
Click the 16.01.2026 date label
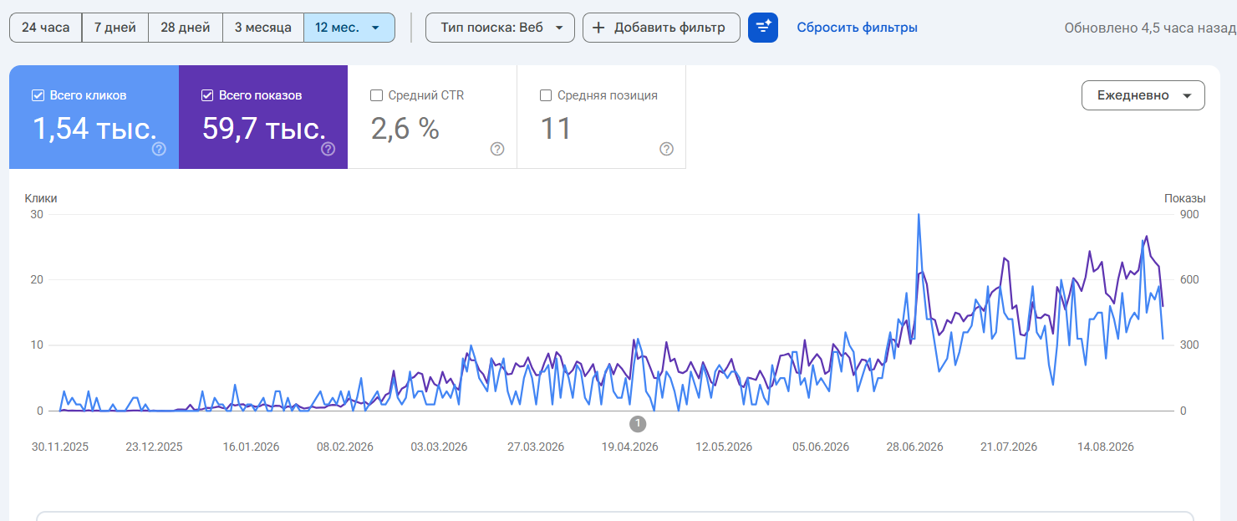point(250,447)
